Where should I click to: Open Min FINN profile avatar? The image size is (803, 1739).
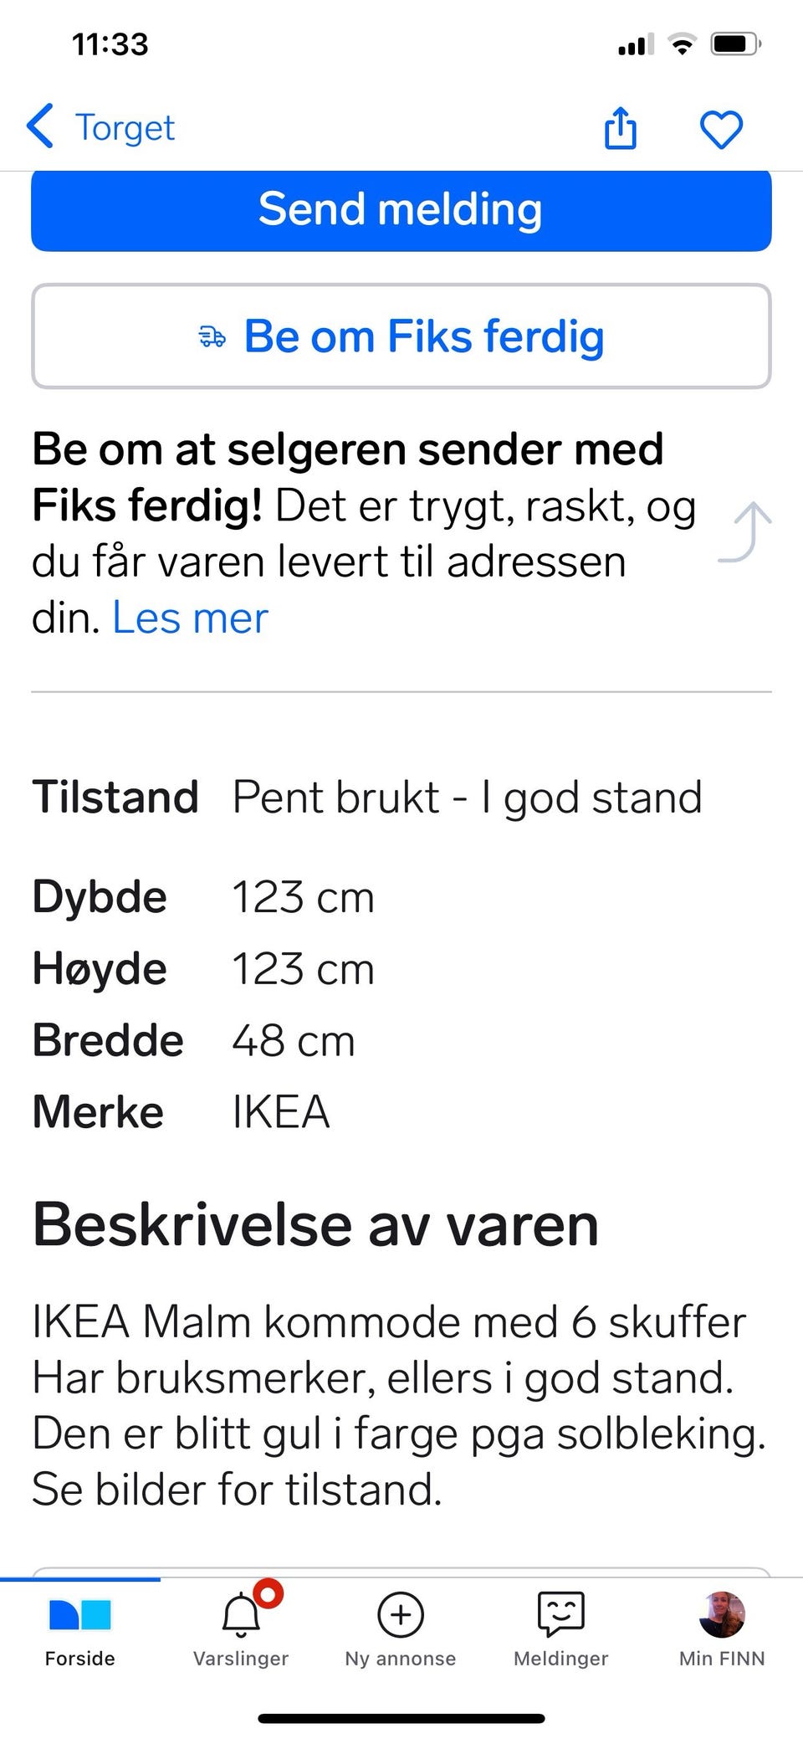(721, 1615)
